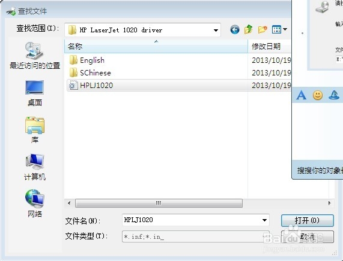Click the English folder date 2013/10/19

[x=272, y=60]
